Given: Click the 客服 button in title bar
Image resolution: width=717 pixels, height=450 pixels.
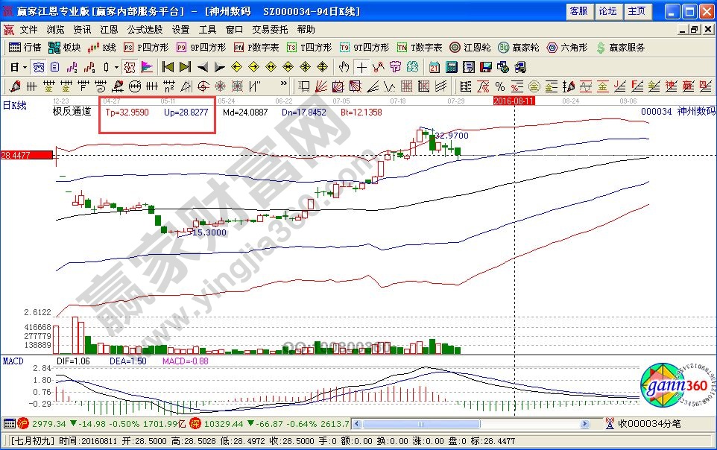Looking at the screenshot, I should pyautogui.click(x=578, y=11).
